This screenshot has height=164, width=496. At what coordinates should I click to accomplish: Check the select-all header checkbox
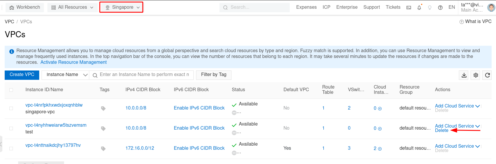(11, 90)
